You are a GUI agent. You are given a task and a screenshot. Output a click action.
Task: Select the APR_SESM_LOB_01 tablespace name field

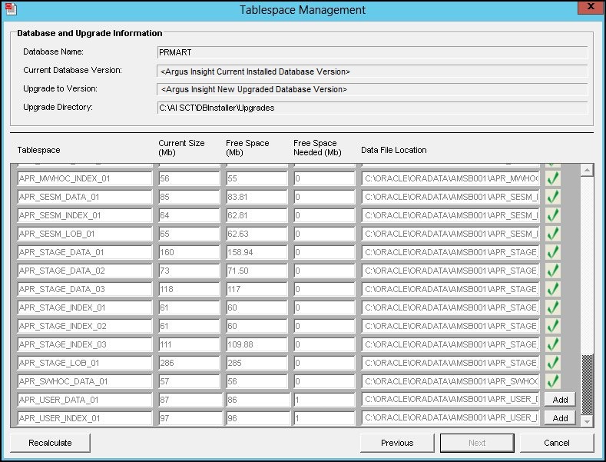(x=85, y=234)
